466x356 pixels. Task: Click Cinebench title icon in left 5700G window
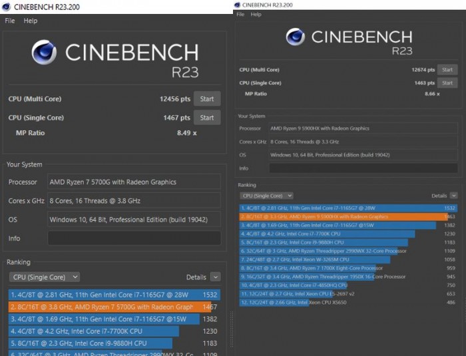pyautogui.click(x=7, y=7)
